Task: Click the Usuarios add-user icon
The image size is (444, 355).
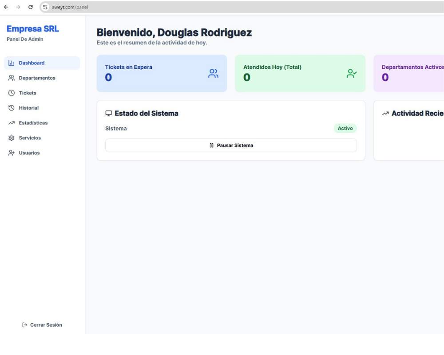Action: pyautogui.click(x=12, y=153)
